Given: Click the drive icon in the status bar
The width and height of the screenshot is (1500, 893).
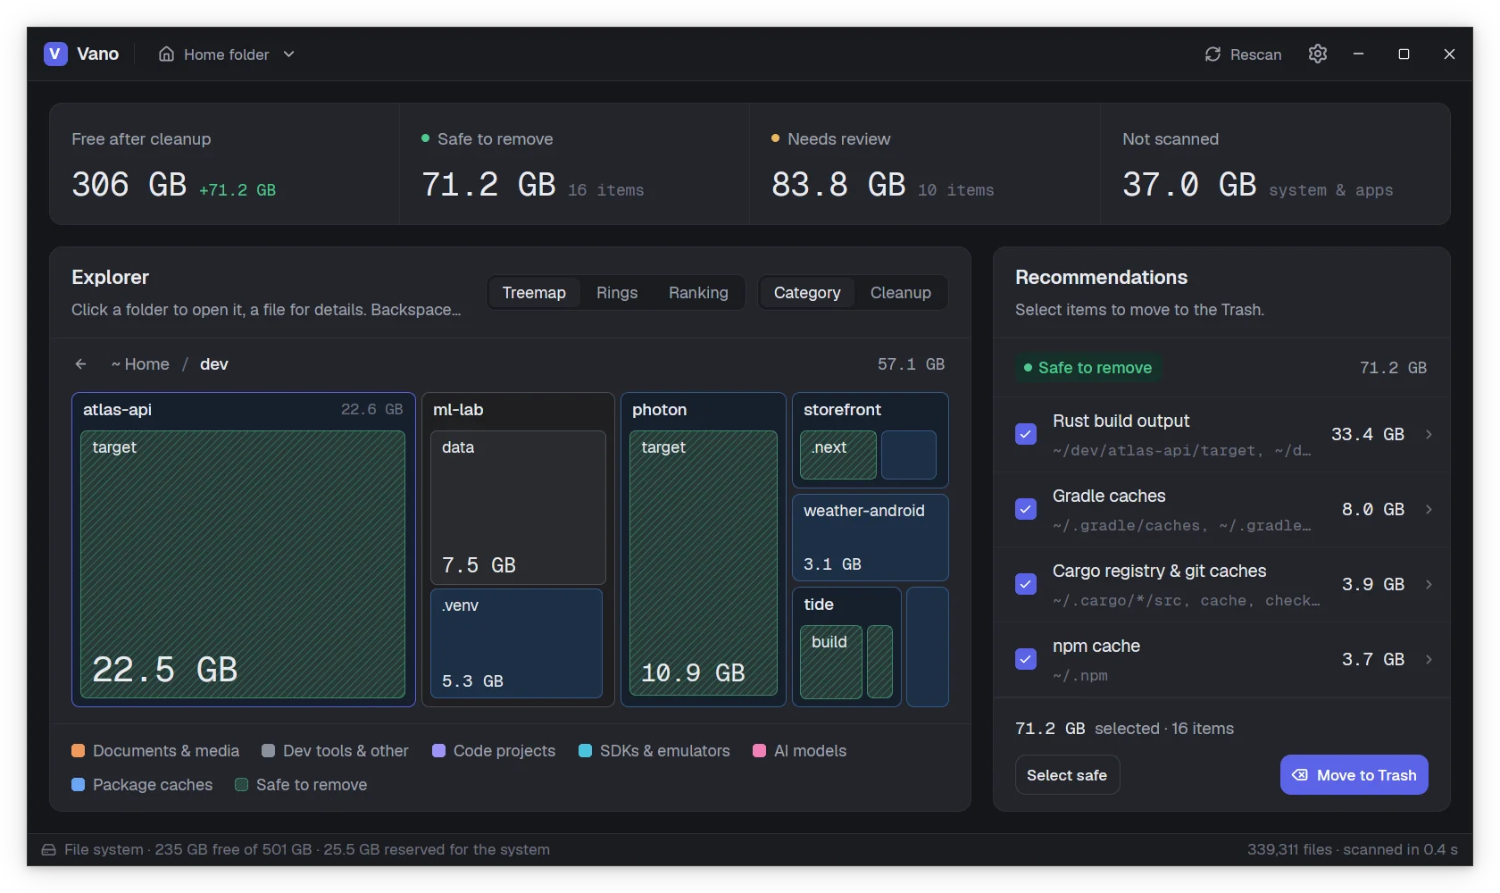Looking at the screenshot, I should coord(48,850).
